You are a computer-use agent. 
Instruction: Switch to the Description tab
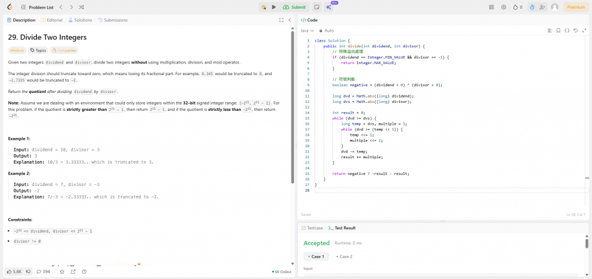pyautogui.click(x=21, y=20)
